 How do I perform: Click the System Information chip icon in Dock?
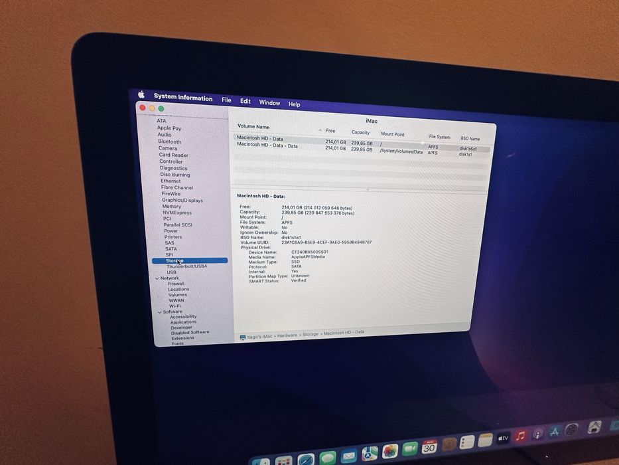594,427
